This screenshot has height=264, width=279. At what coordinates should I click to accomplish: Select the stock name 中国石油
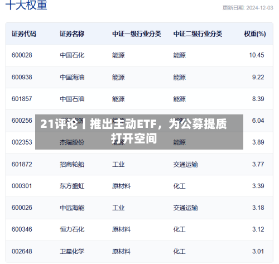pyautogui.click(x=72, y=99)
